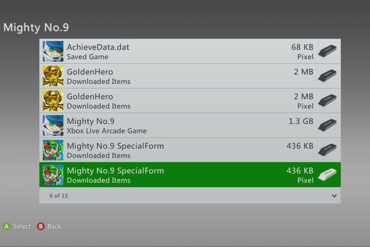Select the highlighted Mighty No.9 SpecialForm title text
Image resolution: width=370 pixels, height=247 pixels.
coord(115,171)
